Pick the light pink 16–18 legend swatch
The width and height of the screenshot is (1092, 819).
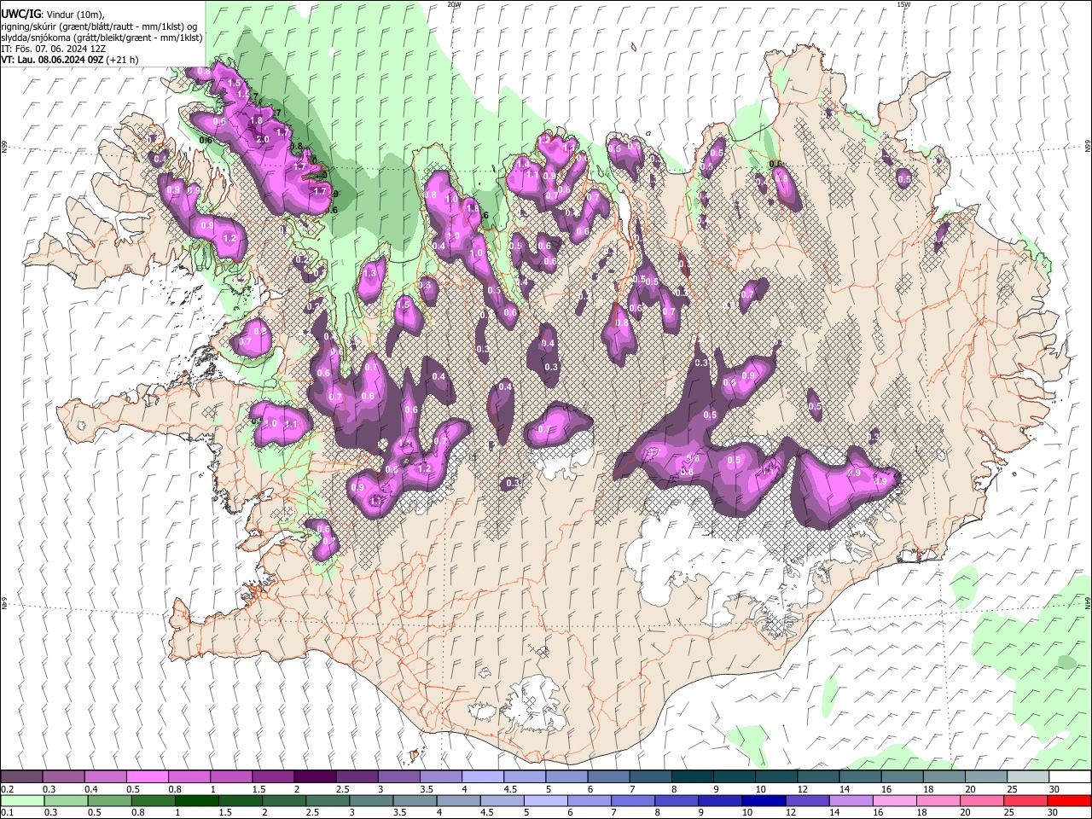(894, 800)
